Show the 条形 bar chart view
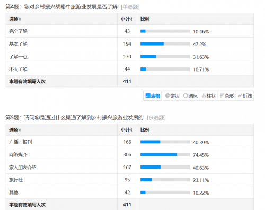The width and height of the screenshot is (265, 210). [227, 95]
